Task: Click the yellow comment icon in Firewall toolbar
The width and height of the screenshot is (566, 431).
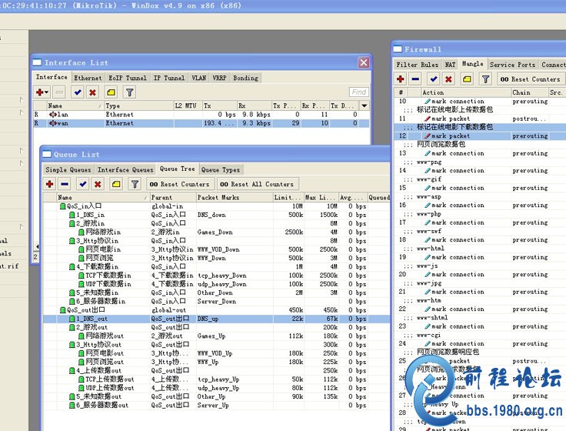Action: 468,79
